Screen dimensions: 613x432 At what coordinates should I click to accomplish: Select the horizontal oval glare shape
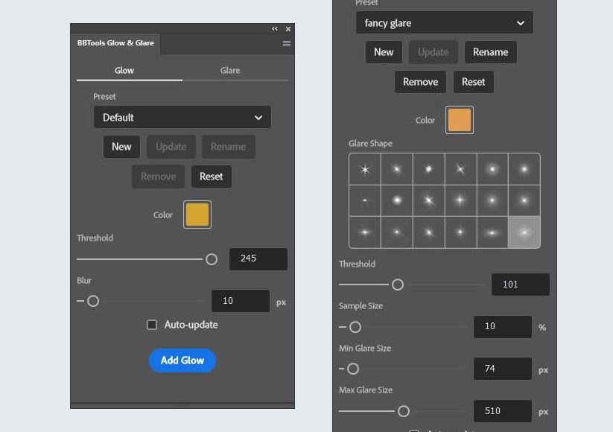coord(492,232)
